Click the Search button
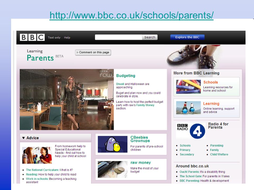254x190 pixels. (x=150, y=37)
